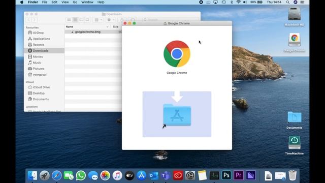Activate Siri from menu bar
325x183 pixels.
296,2
